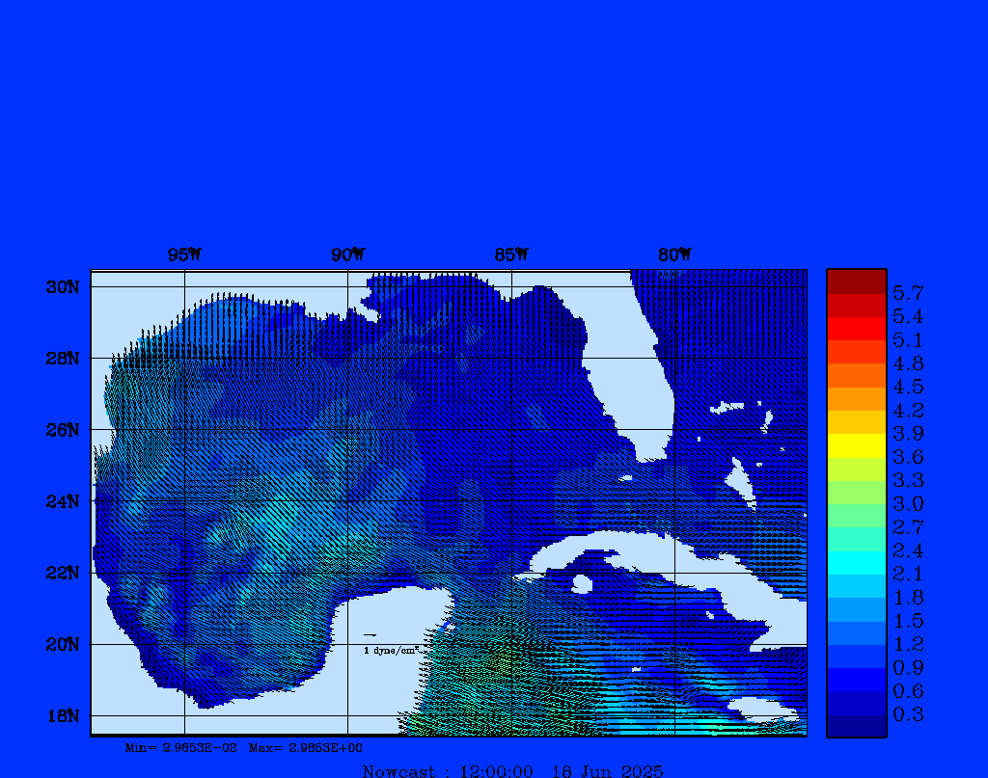Select the Nowcast timestamp caption
This screenshot has width=988, height=778.
[512, 770]
